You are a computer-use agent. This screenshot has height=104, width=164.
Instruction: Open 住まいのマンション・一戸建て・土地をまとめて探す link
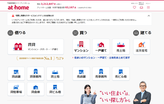pyautogui.click(x=102, y=58)
